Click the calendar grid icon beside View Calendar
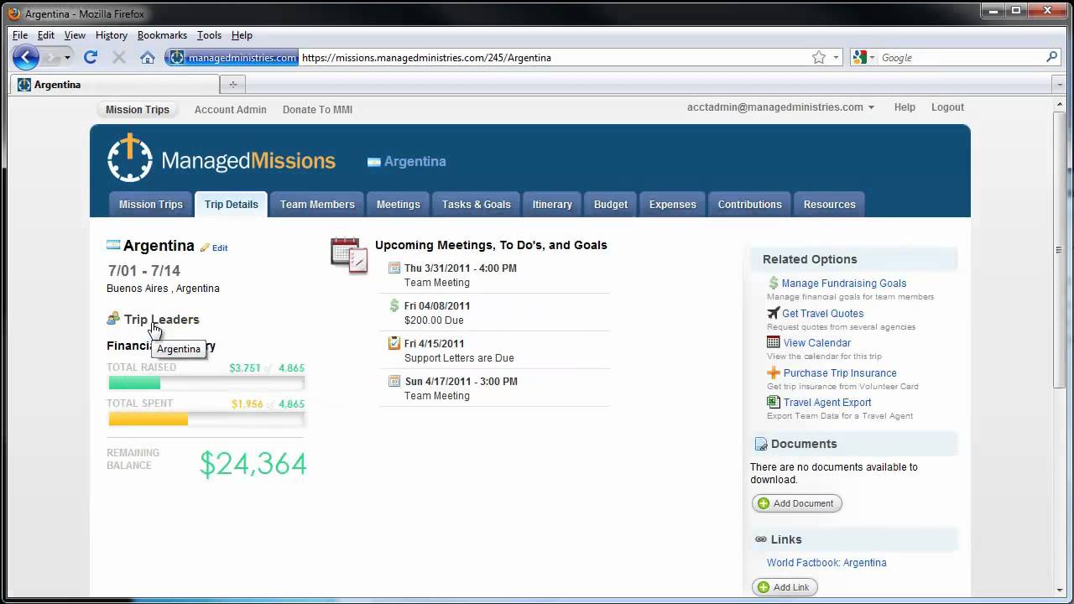 (774, 342)
